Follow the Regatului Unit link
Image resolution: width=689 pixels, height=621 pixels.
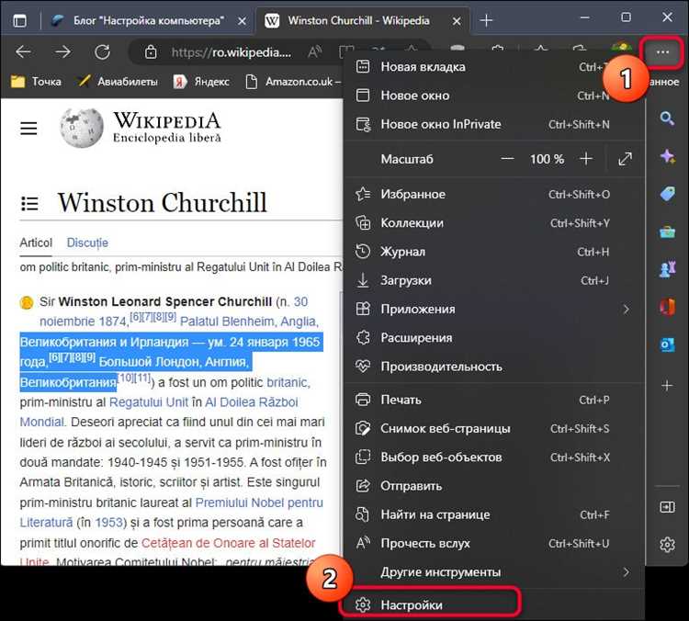[x=149, y=402]
